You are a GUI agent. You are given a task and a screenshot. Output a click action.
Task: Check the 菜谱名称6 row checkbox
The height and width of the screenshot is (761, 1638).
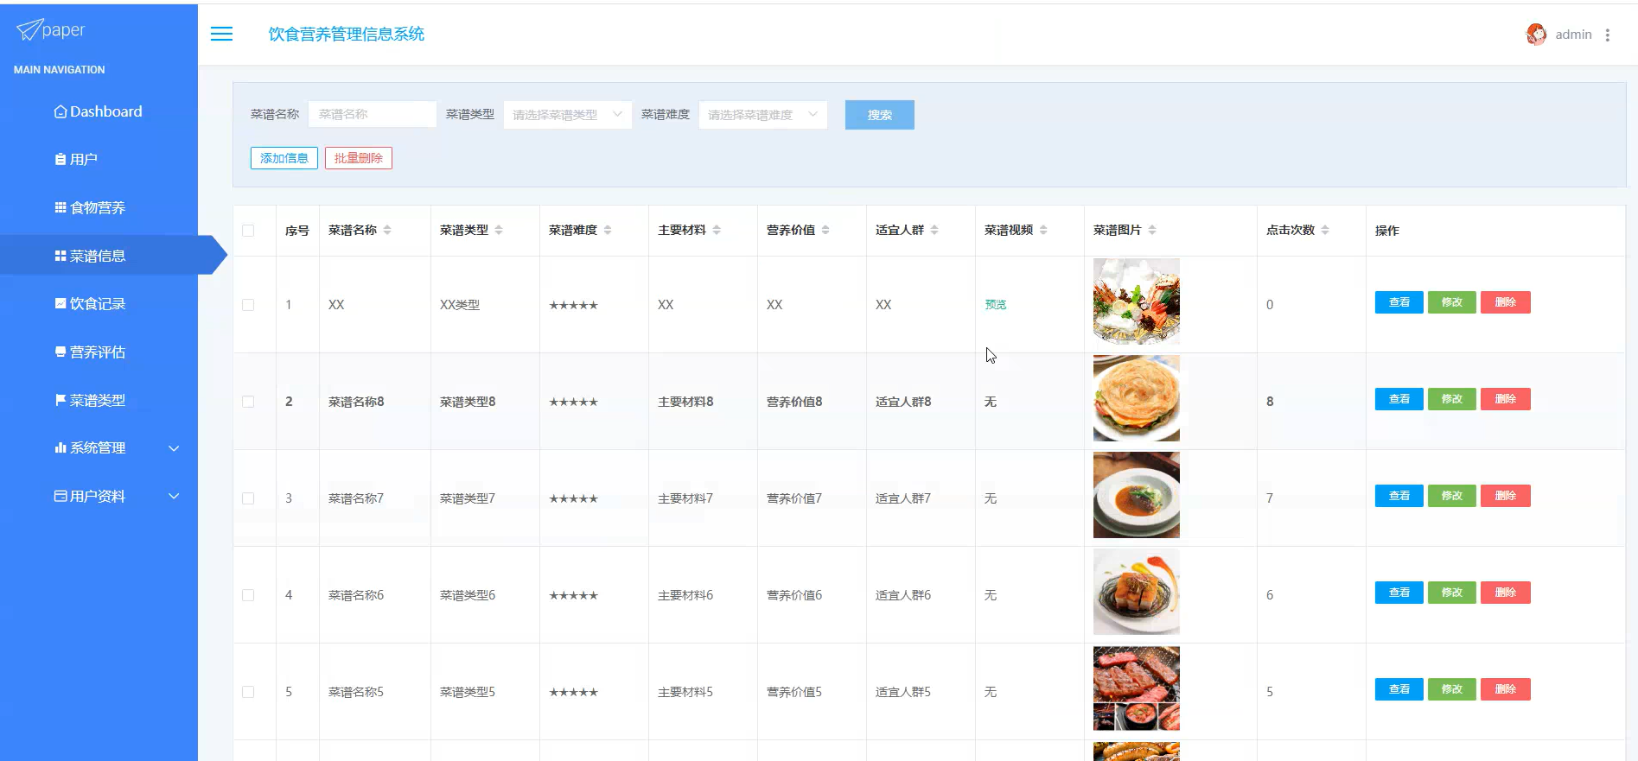[248, 595]
